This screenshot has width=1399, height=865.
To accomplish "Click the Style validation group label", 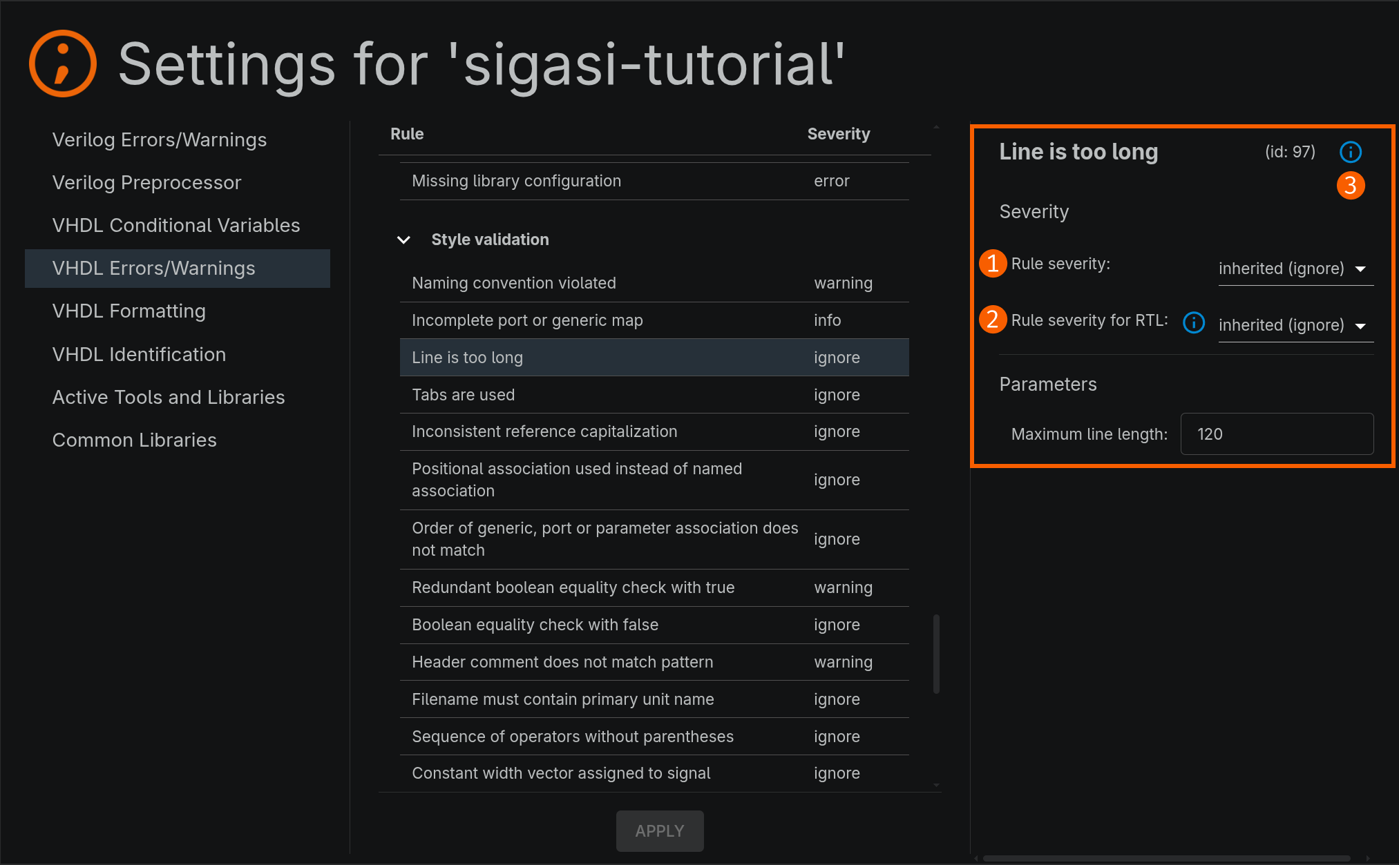I will pyautogui.click(x=490, y=240).
